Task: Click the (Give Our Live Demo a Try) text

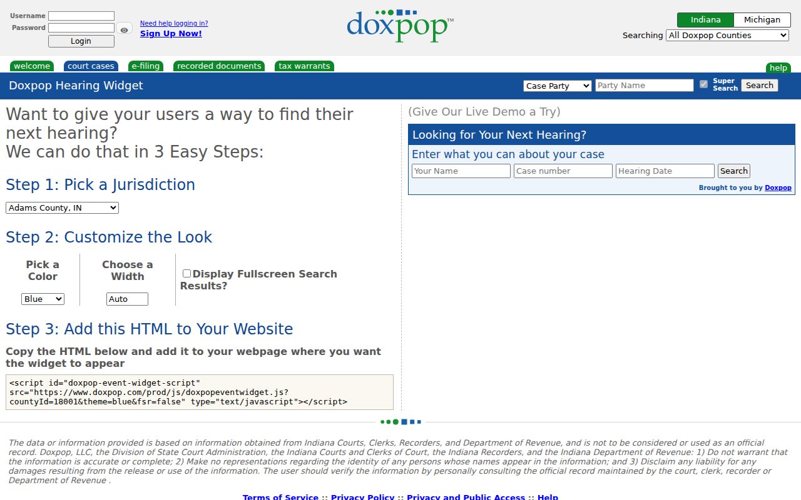Action: (x=484, y=112)
